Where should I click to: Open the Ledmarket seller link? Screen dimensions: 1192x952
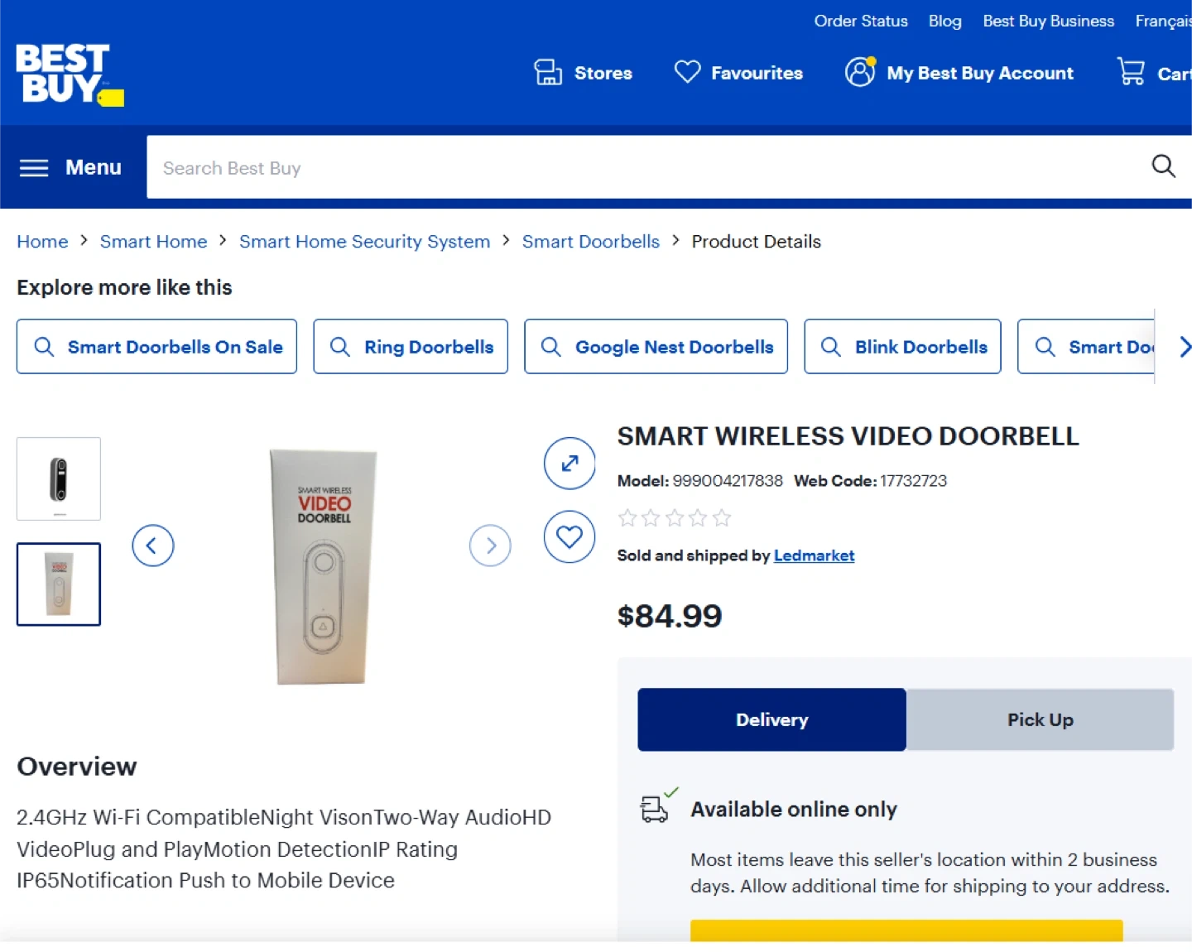814,555
